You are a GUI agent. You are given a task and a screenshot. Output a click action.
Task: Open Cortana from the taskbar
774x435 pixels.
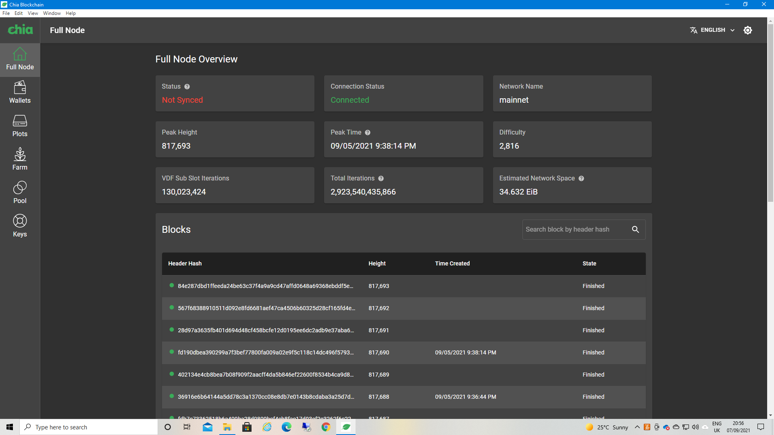tap(168, 427)
